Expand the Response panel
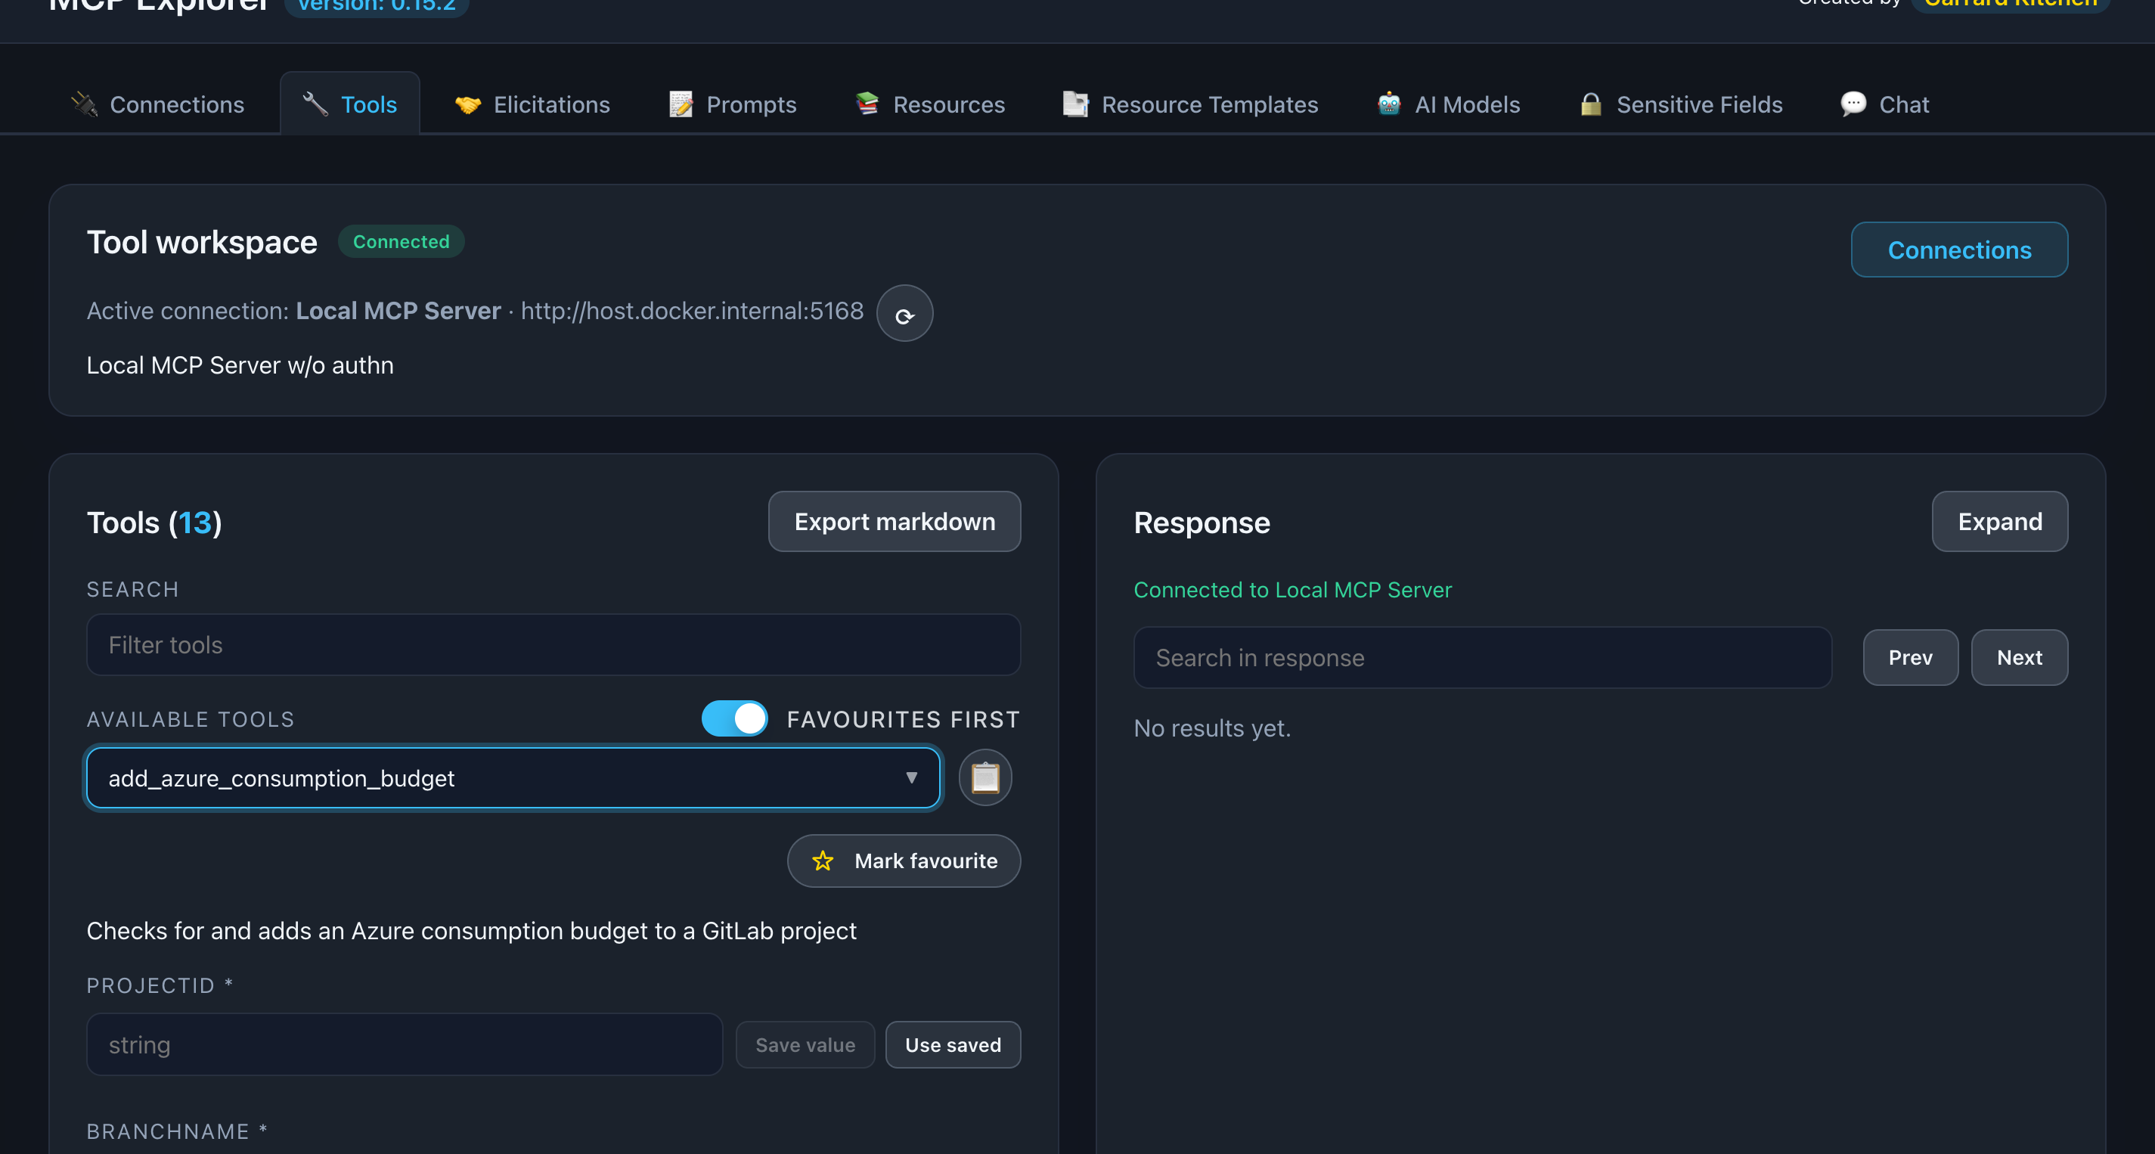2155x1154 pixels. [1999, 521]
